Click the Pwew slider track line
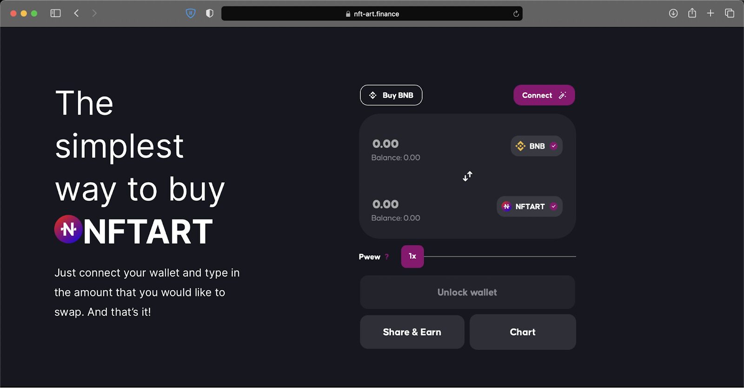The height and width of the screenshot is (388, 744). [x=500, y=256]
